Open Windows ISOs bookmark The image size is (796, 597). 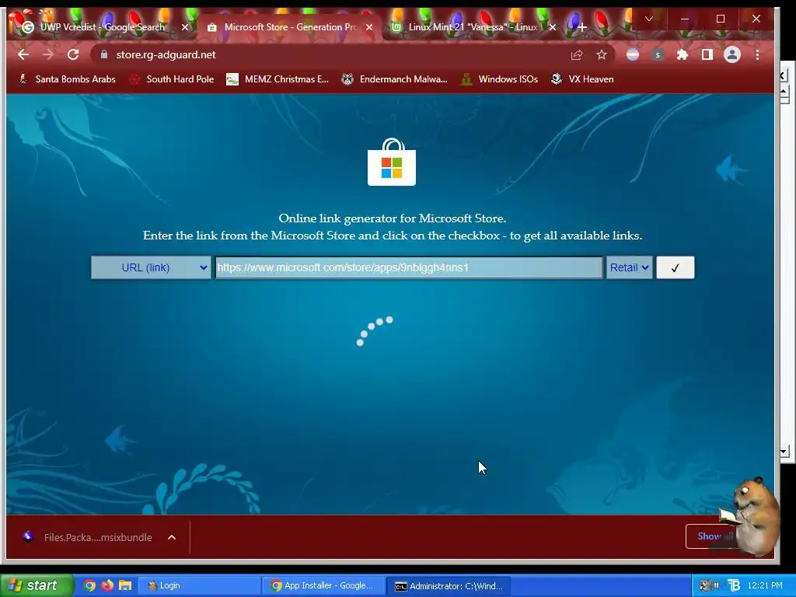point(499,79)
